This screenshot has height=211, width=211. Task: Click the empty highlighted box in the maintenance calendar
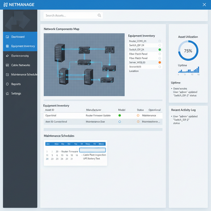[92, 150]
